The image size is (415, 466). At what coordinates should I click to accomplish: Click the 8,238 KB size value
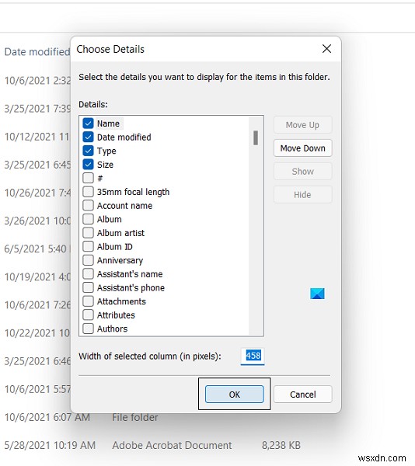point(281,445)
